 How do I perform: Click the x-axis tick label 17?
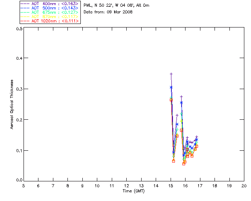point(200,186)
